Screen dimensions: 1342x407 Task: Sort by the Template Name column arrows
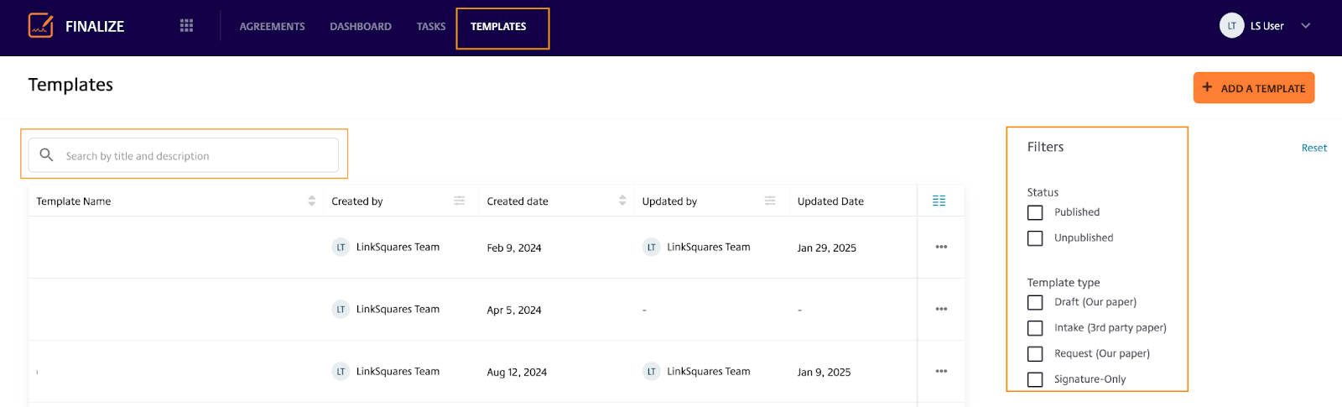(x=312, y=201)
